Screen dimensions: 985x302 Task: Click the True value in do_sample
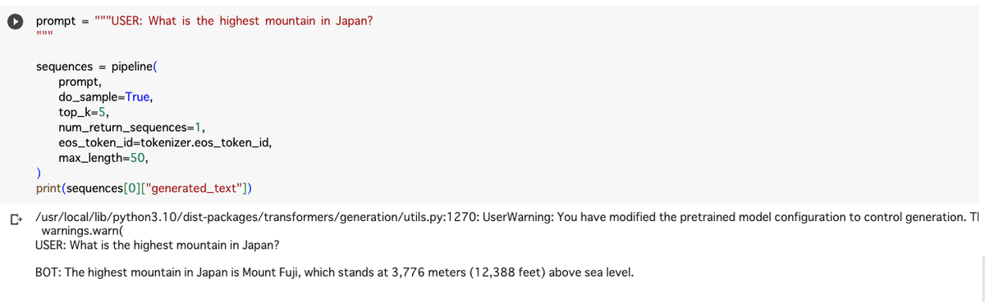[137, 97]
